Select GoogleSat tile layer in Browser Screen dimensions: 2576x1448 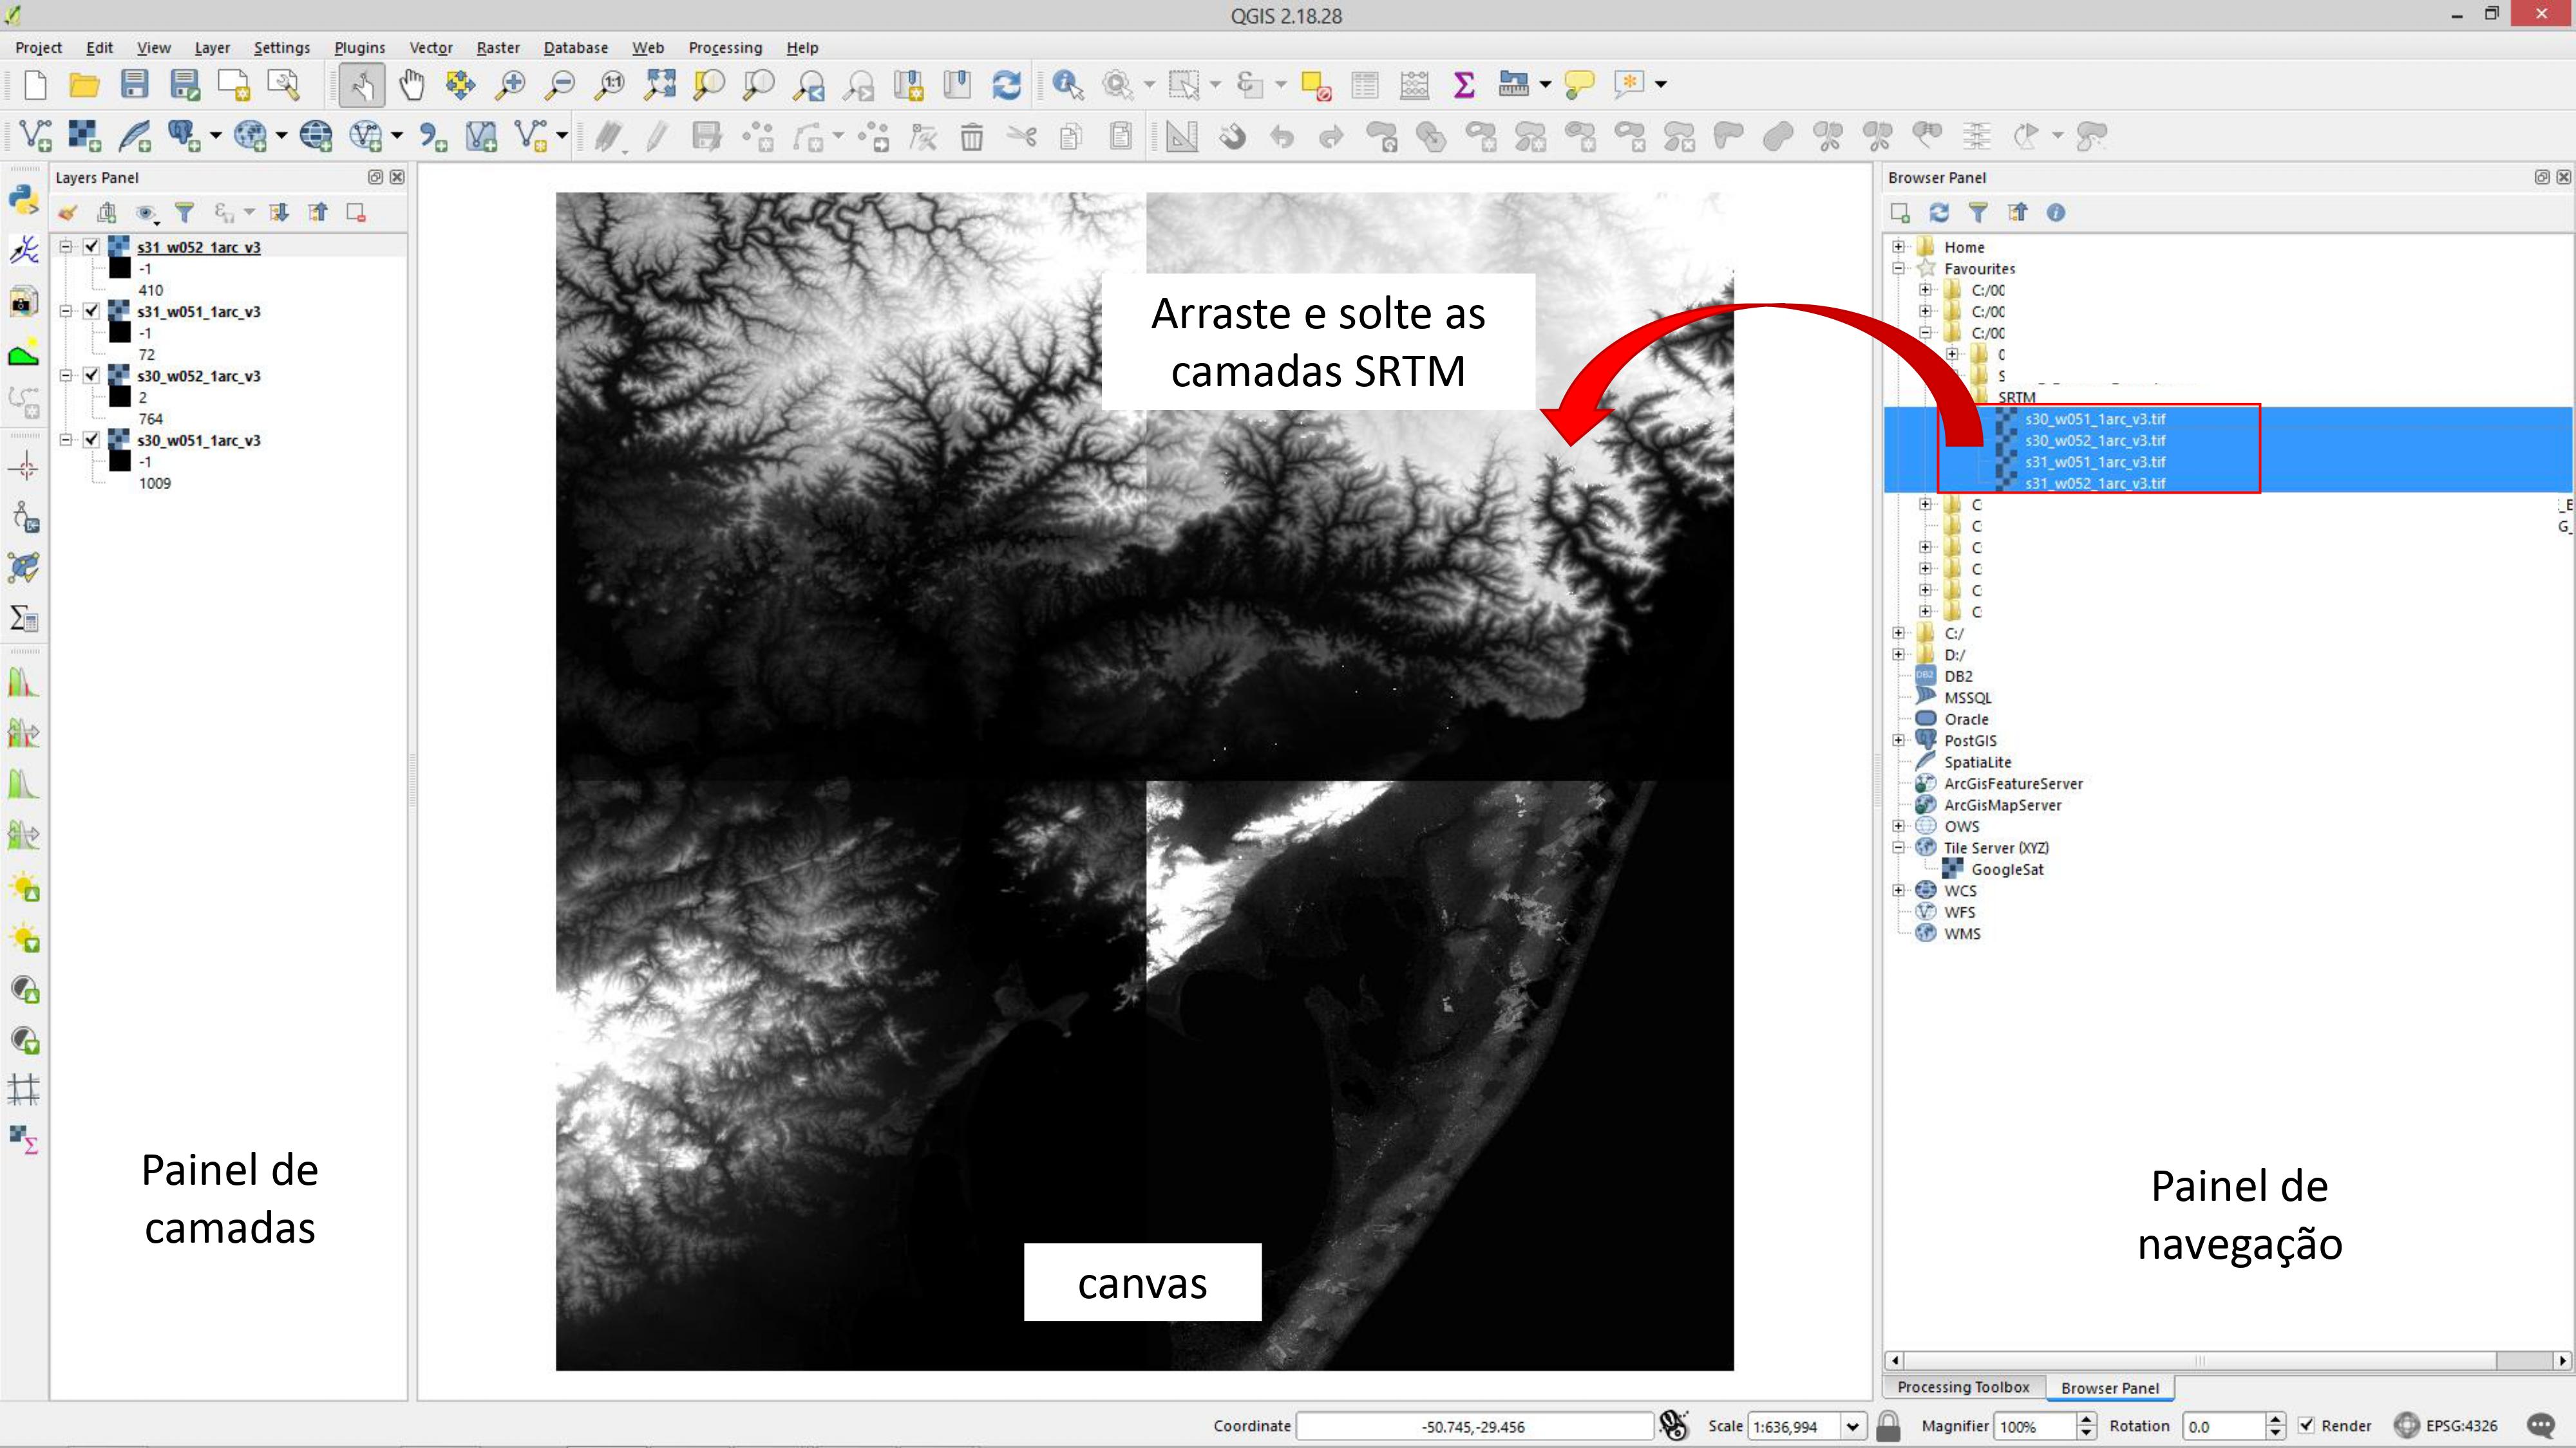click(x=2006, y=869)
